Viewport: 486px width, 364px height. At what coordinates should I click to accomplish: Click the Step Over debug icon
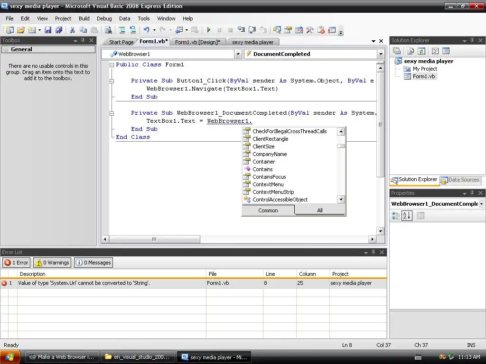[x=252, y=30]
